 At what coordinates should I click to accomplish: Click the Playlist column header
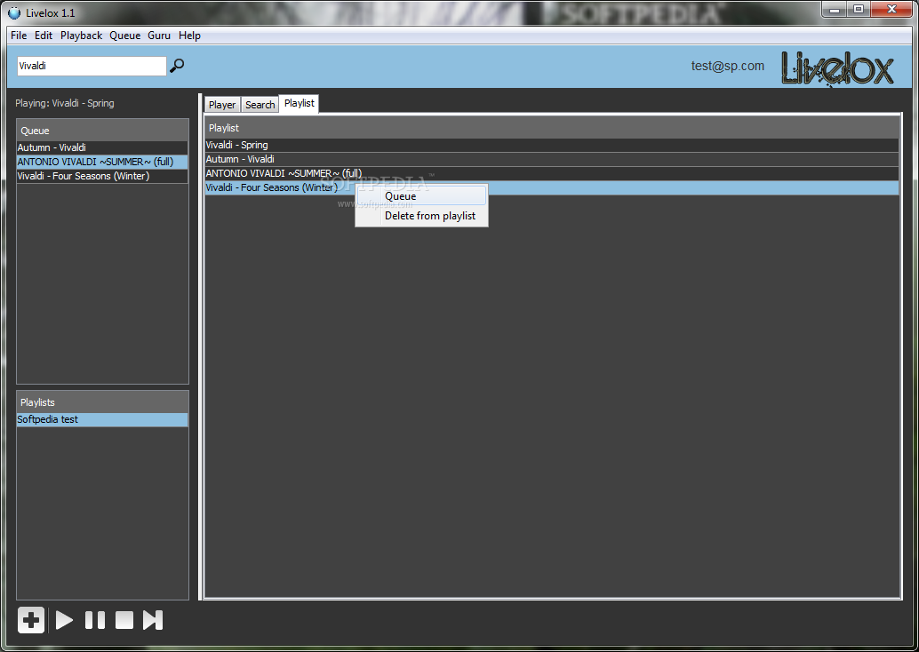tap(552, 127)
